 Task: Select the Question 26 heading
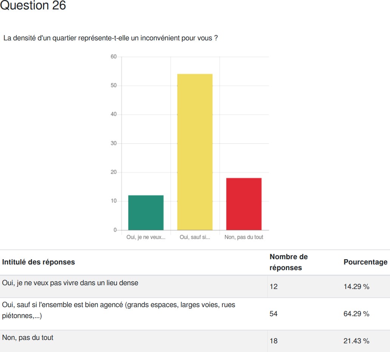[33, 5]
